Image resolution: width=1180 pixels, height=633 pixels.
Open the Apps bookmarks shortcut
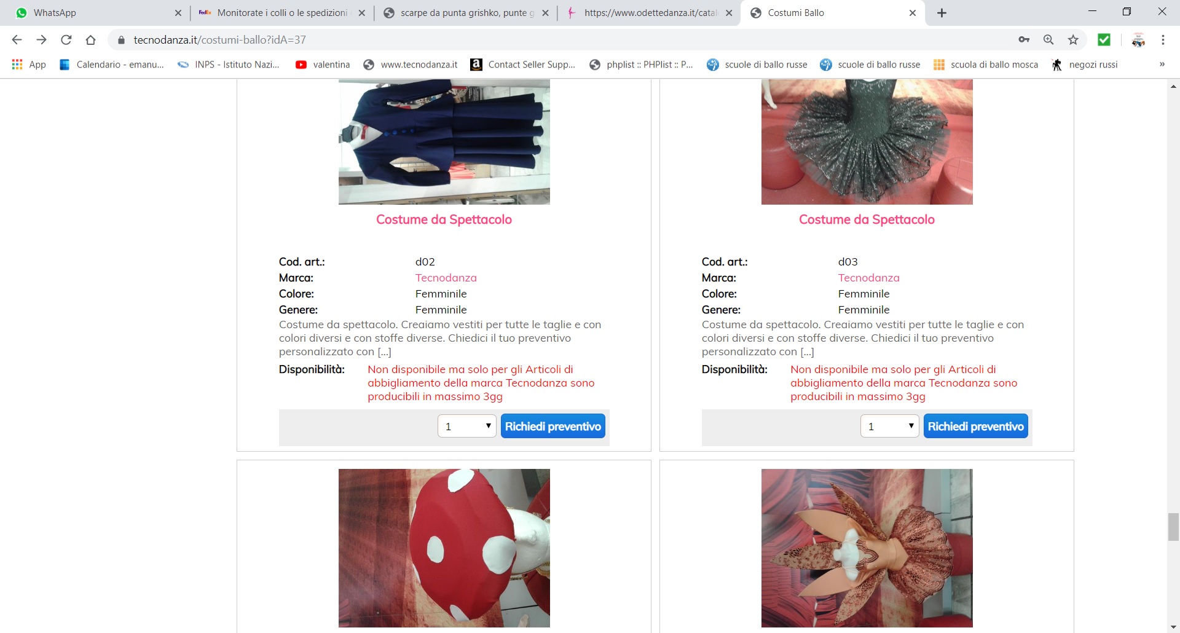coord(28,65)
